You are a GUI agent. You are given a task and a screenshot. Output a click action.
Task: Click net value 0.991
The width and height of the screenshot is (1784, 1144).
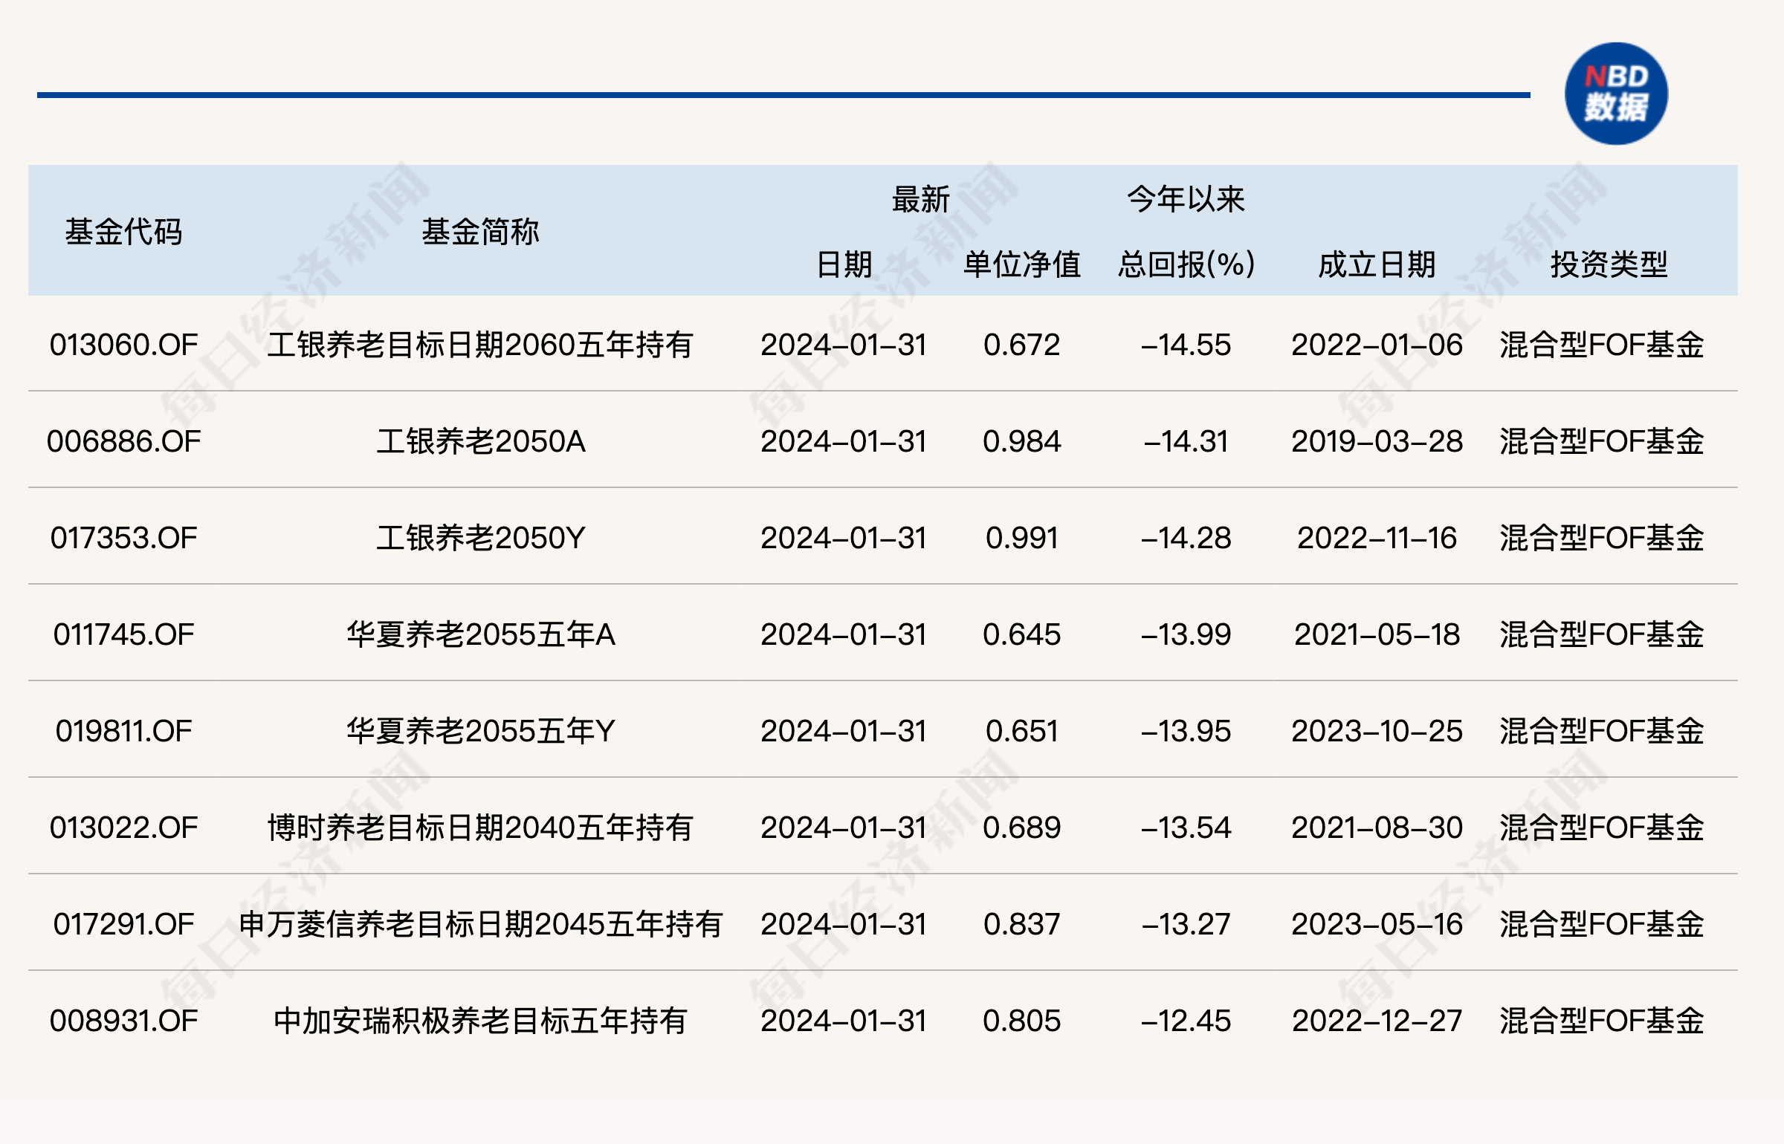point(1022,538)
